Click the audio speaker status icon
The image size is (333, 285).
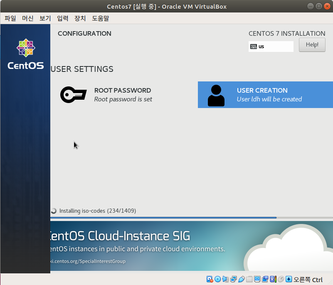(x=226, y=279)
